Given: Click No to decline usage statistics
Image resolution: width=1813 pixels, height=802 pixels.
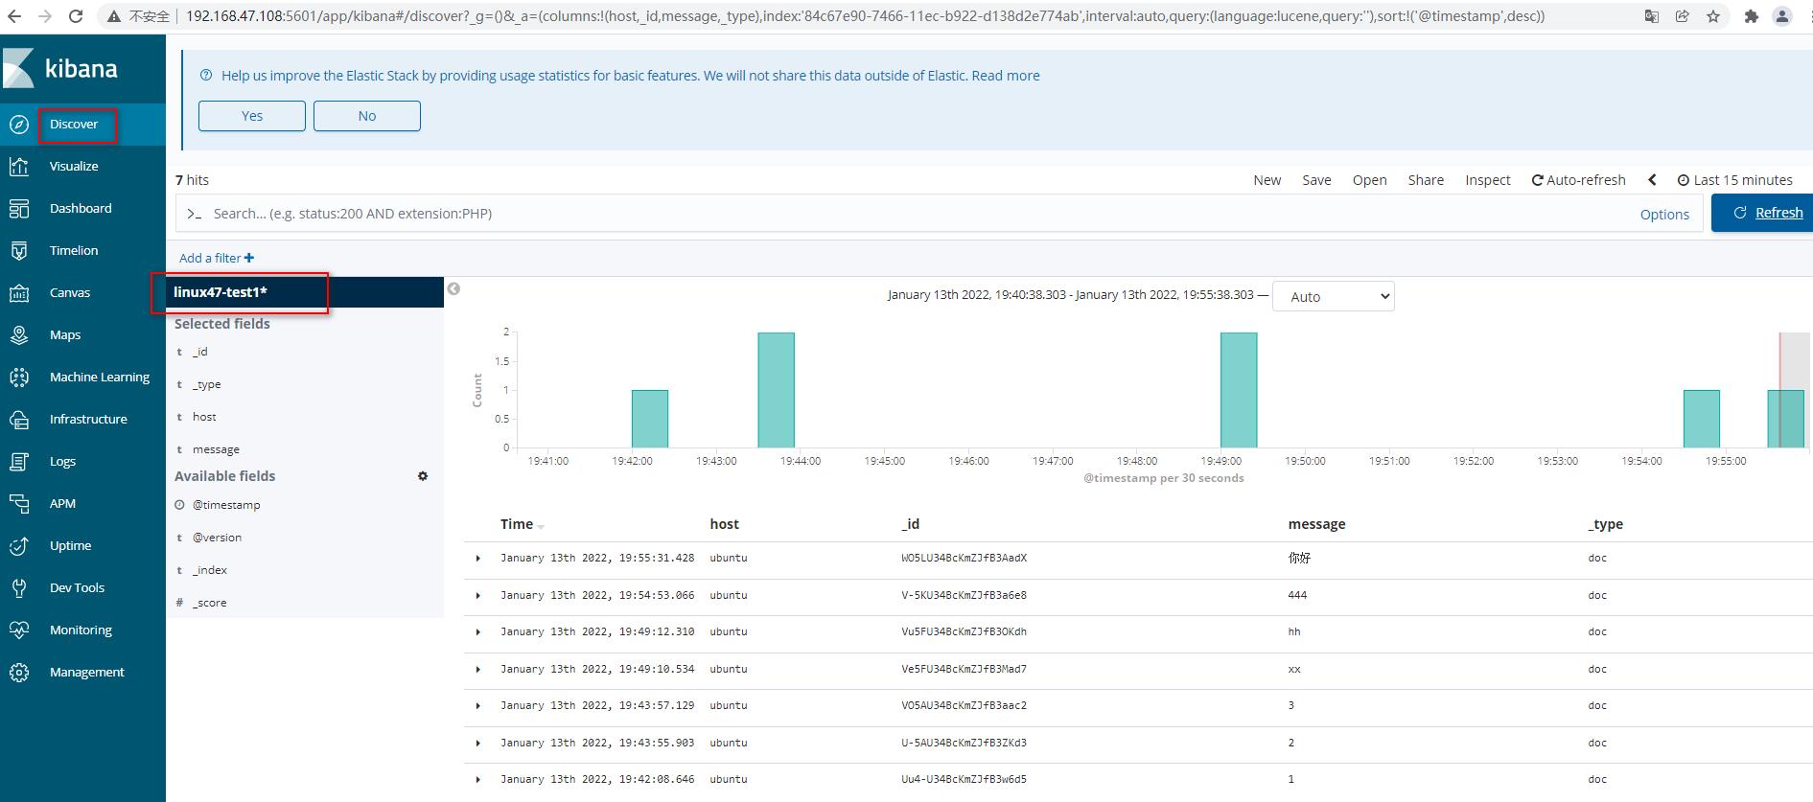Looking at the screenshot, I should point(367,116).
